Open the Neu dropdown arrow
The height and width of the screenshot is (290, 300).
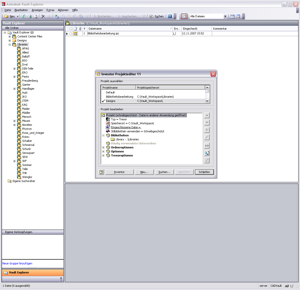click(x=18, y=17)
